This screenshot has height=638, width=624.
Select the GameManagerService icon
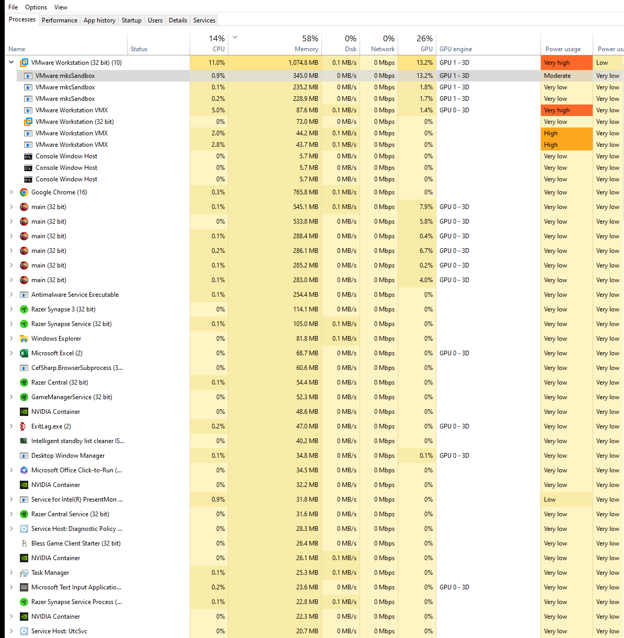(24, 397)
